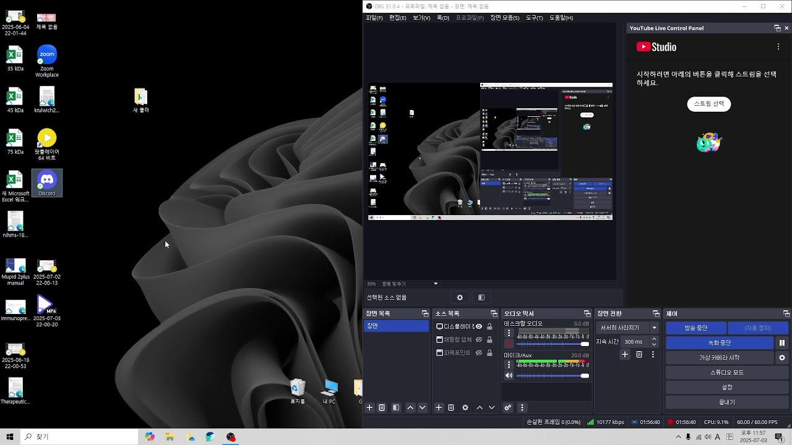Undock the source list panel
Viewport: 792px width, 445px height.
click(x=494, y=314)
